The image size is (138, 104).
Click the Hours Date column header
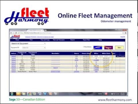coord(86,53)
